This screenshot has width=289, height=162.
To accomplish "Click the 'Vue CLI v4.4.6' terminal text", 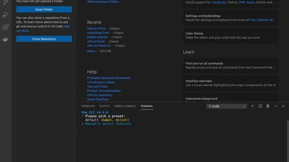I will tap(95, 112).
